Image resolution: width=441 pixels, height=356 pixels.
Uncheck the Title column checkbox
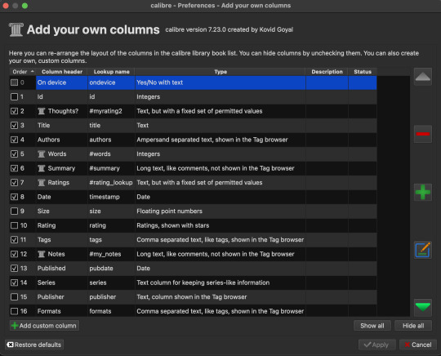(x=14, y=126)
